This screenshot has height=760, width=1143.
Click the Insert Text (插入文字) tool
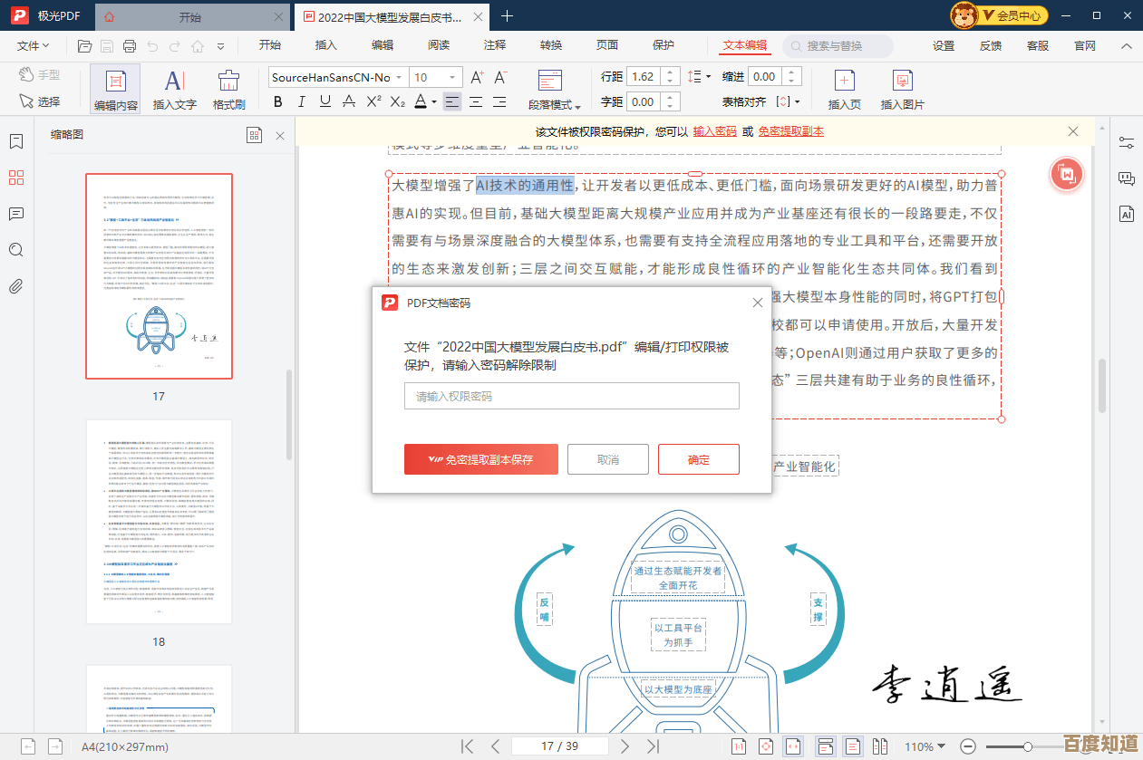pos(174,90)
